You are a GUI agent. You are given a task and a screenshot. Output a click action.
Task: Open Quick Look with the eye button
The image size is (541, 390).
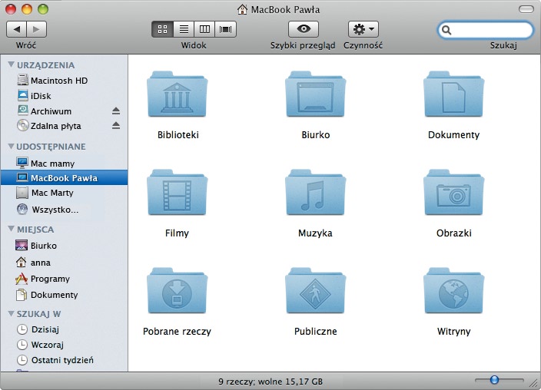point(304,29)
